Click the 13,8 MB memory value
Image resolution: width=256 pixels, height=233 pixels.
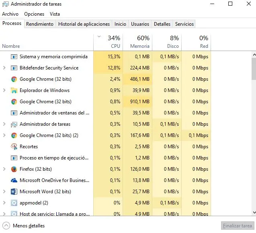[x=141, y=180]
